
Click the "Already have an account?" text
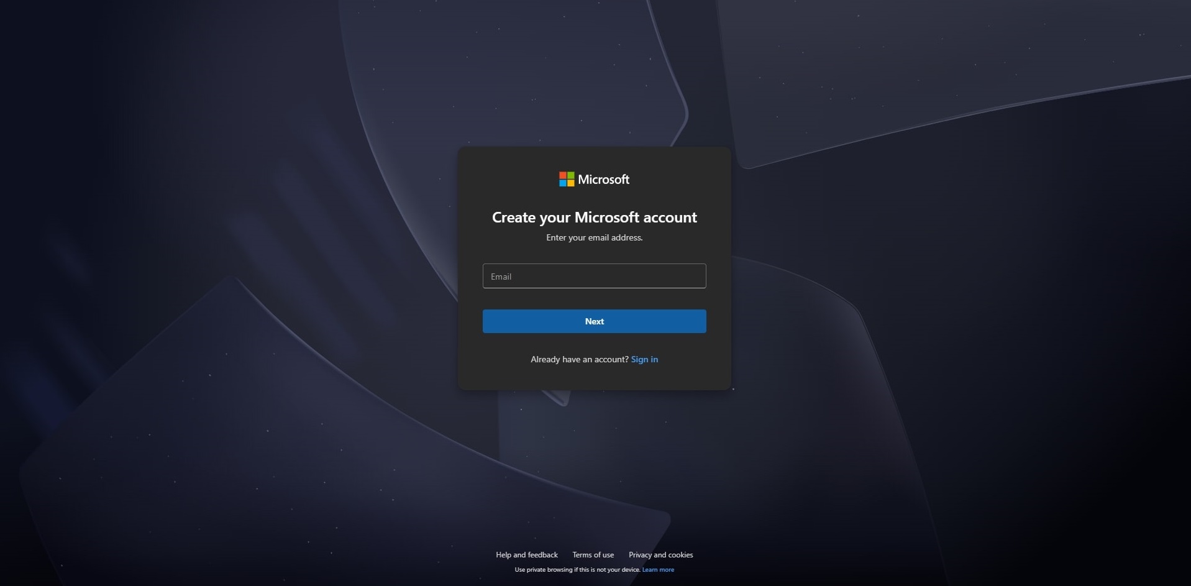tap(580, 359)
